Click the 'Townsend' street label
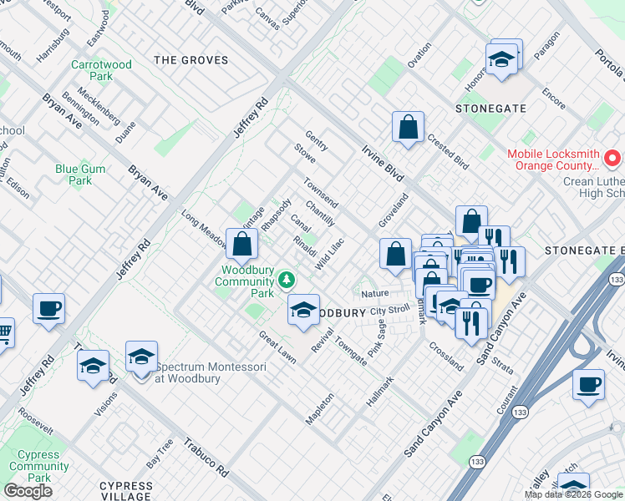Image resolution: width=625 pixels, height=501 pixels. click(321, 193)
